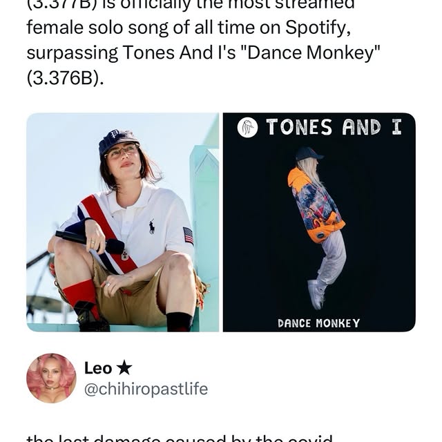Click the "(3.376B)." text line
This screenshot has height=442, width=442.
[x=66, y=77]
